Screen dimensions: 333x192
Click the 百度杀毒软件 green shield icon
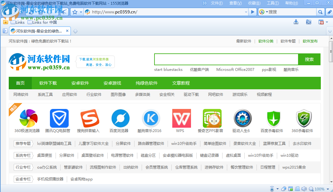(273, 118)
